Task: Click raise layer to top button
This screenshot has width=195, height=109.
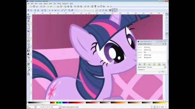Action: [x=159, y=64]
